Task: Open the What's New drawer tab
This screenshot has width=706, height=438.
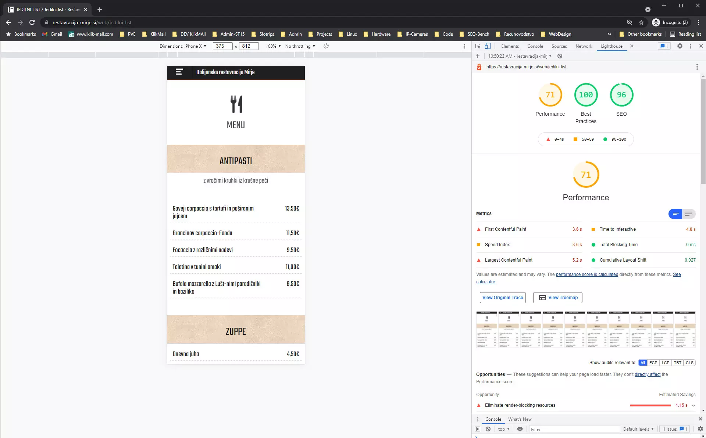Action: [x=520, y=419]
